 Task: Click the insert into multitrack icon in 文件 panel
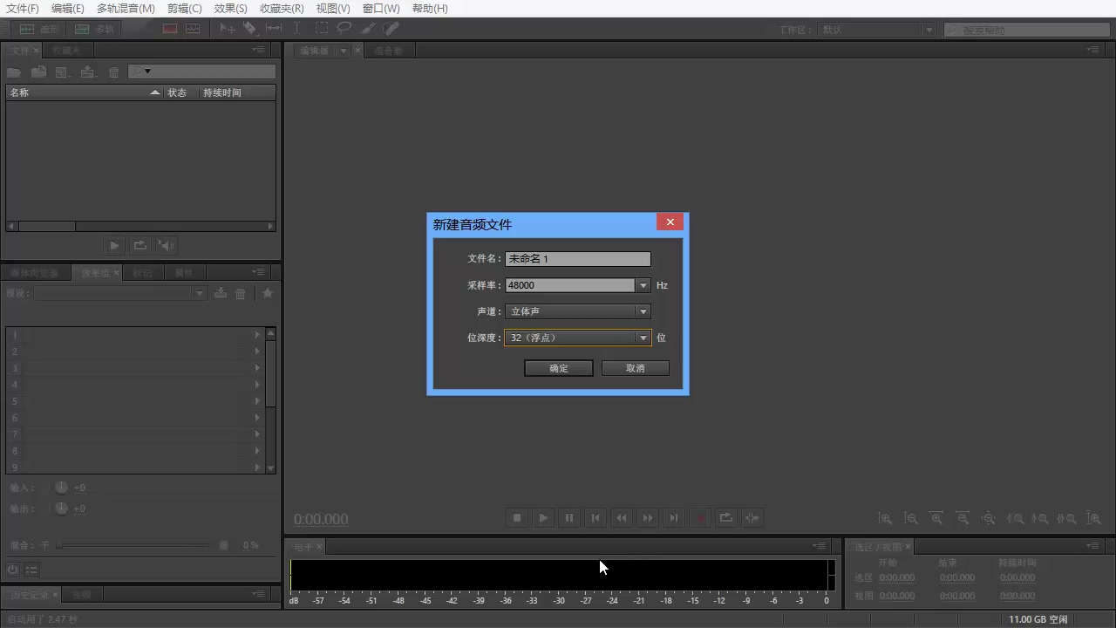(x=87, y=72)
